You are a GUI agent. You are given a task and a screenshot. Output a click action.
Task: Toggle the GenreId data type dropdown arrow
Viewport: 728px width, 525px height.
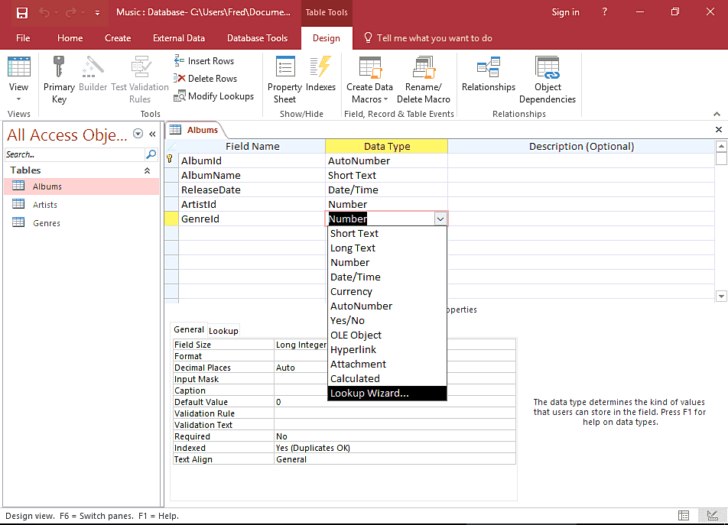coord(440,219)
